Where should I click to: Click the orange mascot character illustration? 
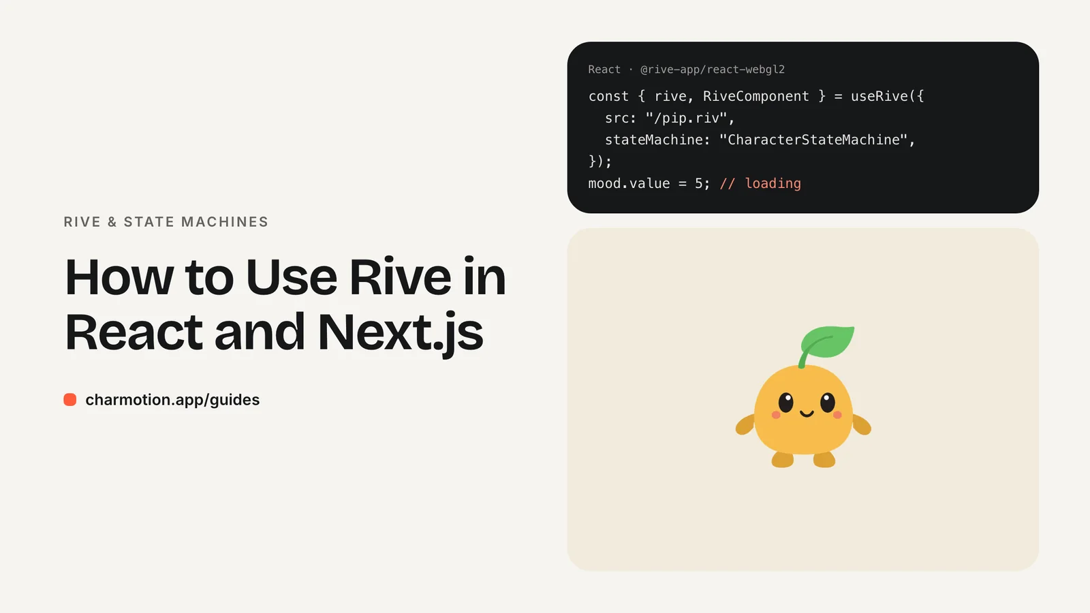click(803, 397)
